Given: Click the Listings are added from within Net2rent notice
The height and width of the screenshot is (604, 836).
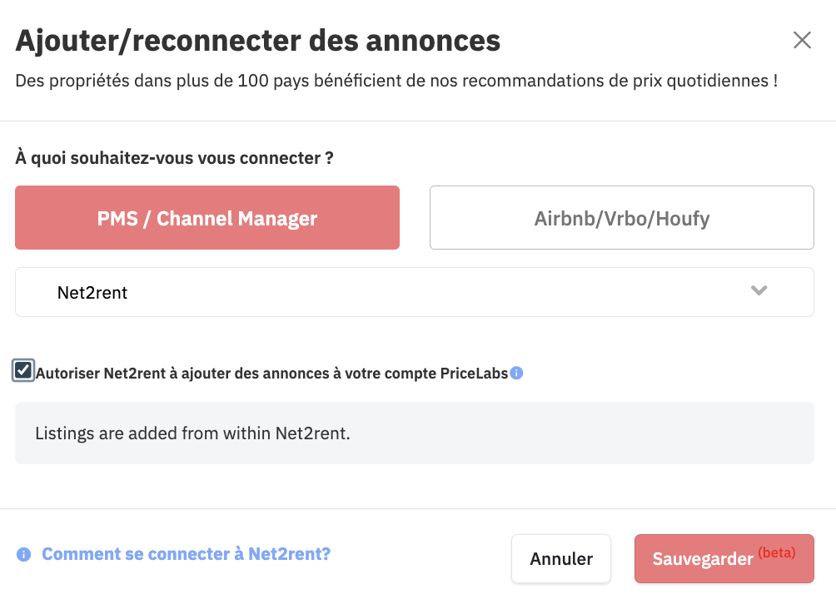Looking at the screenshot, I should 192,433.
